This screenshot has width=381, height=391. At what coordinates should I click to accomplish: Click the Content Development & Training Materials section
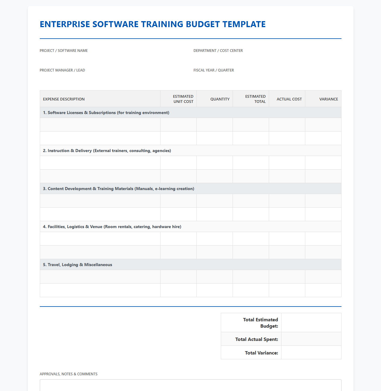coord(191,189)
